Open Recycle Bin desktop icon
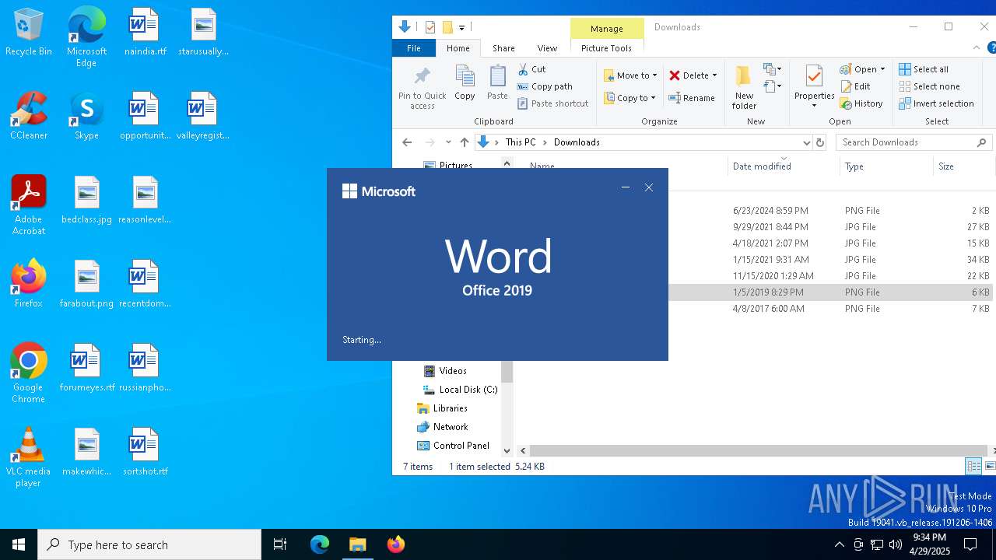The width and height of the screenshot is (996, 560). 29,33
